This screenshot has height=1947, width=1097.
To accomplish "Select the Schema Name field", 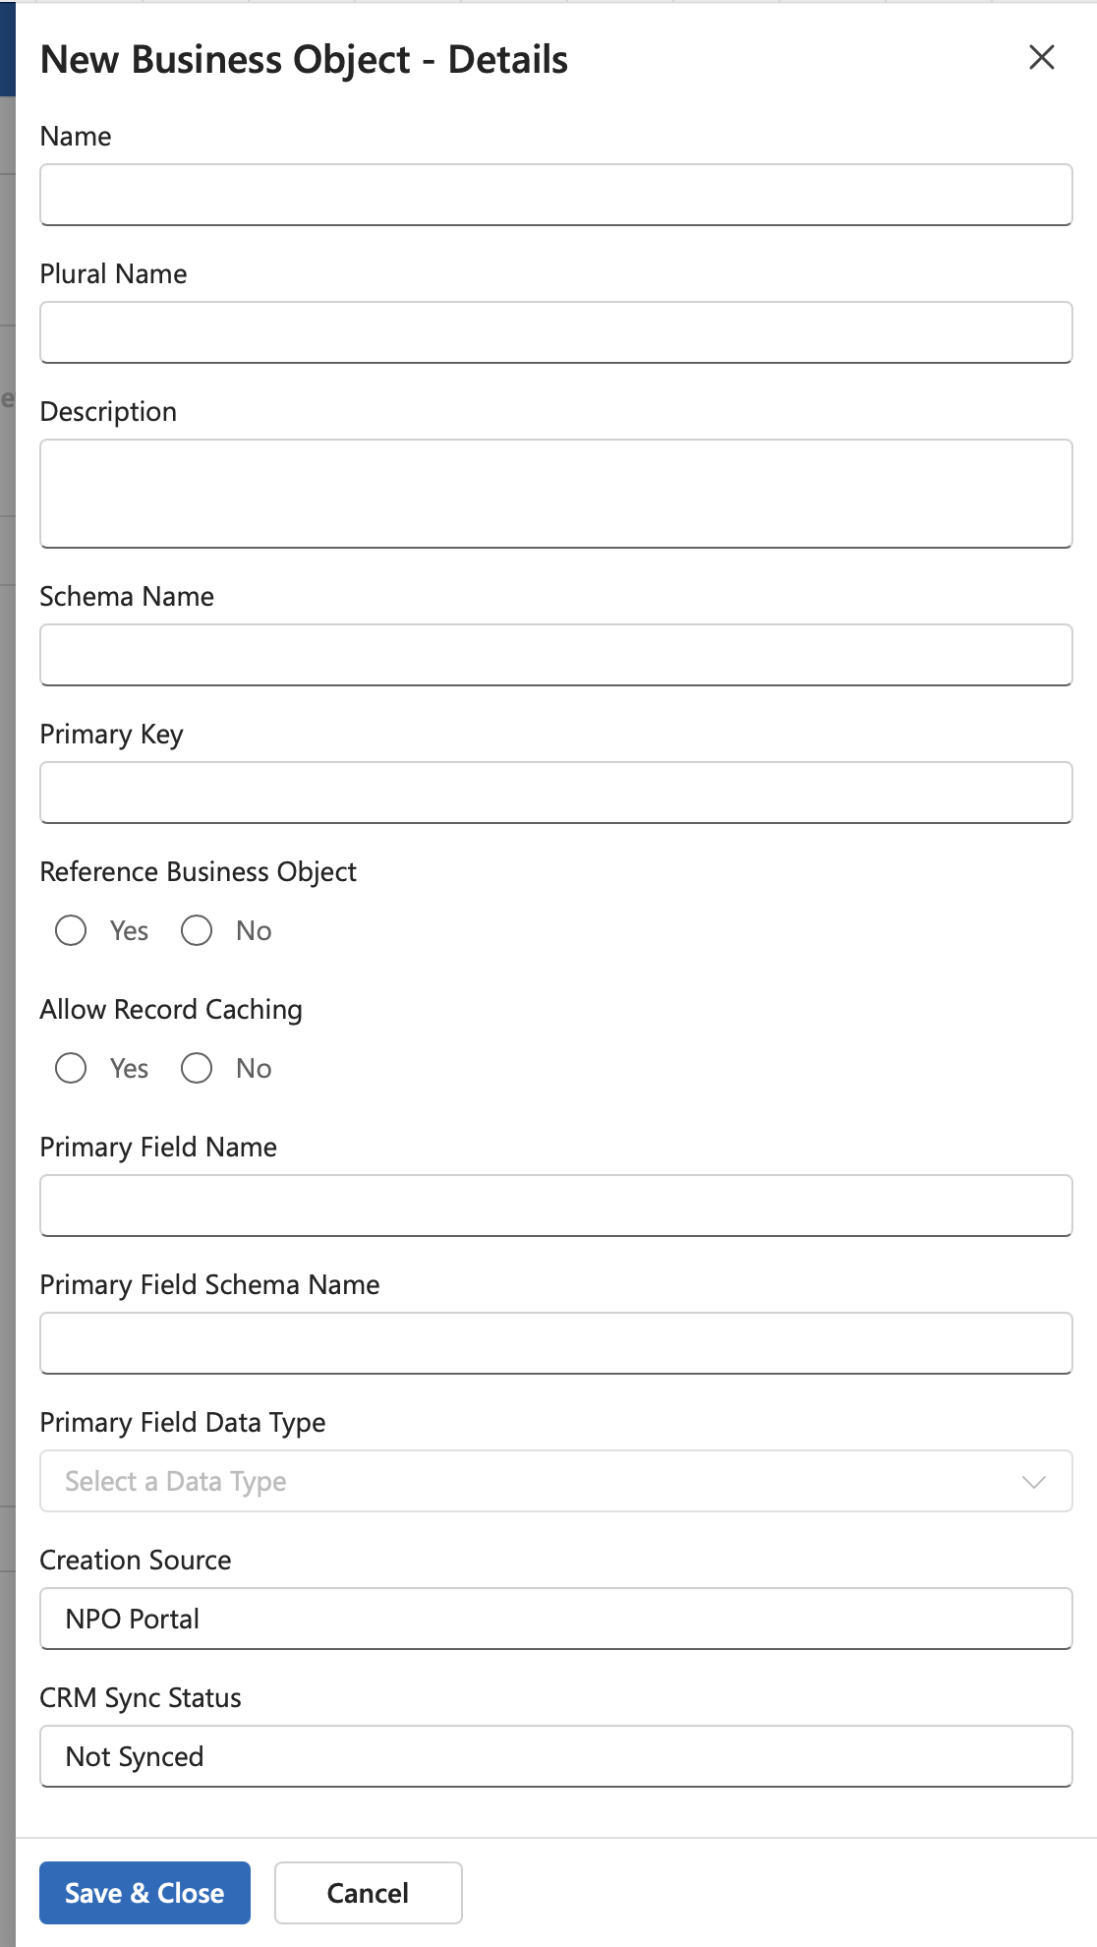I will click(555, 655).
